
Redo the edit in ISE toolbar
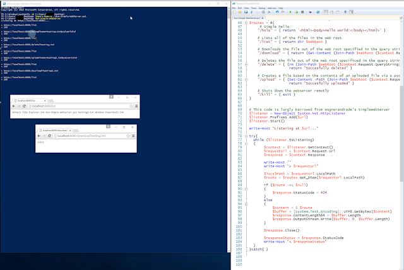pos(283,12)
